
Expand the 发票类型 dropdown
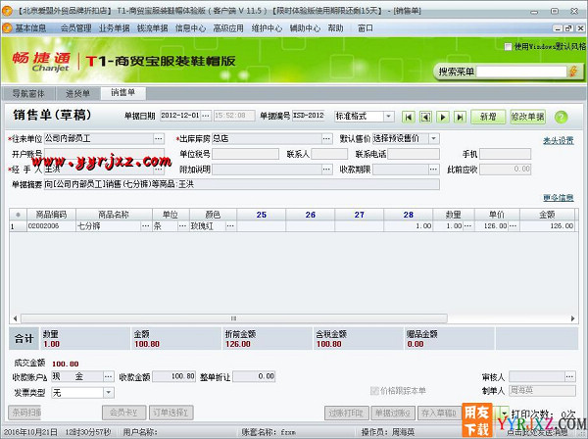[109, 393]
